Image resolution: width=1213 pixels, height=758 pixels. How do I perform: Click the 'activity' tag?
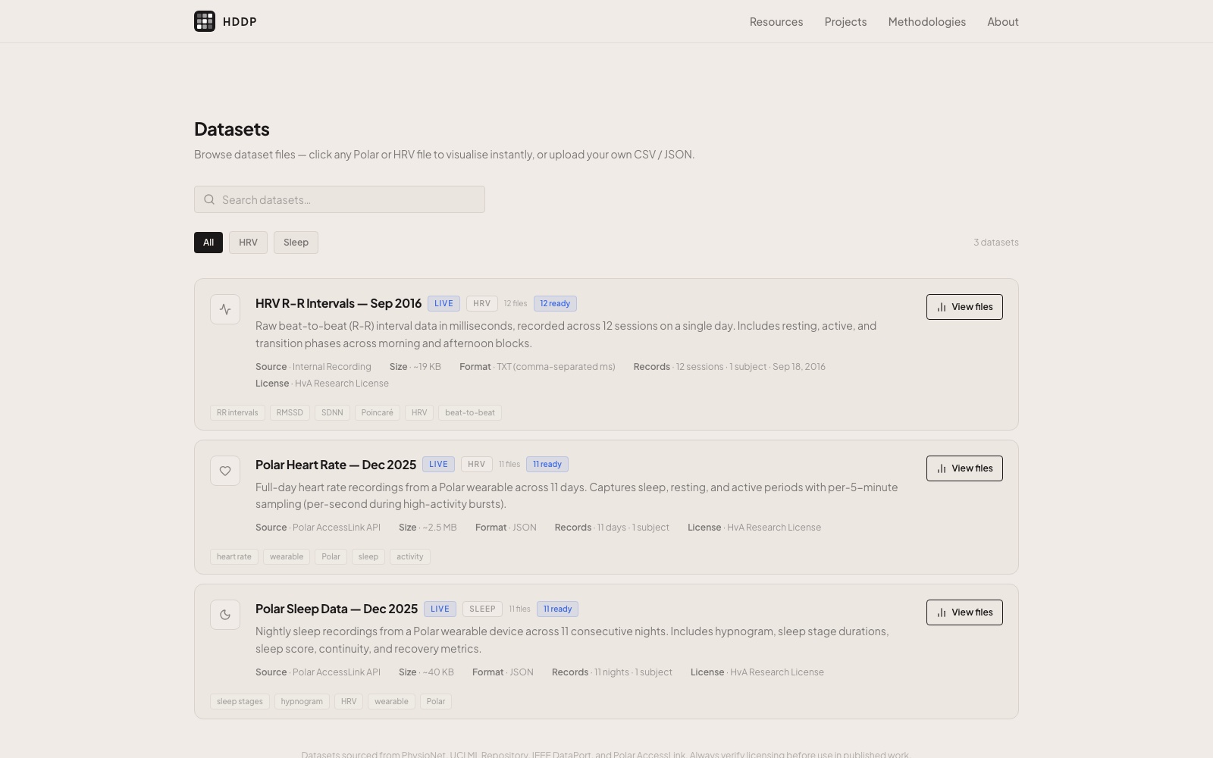point(410,556)
